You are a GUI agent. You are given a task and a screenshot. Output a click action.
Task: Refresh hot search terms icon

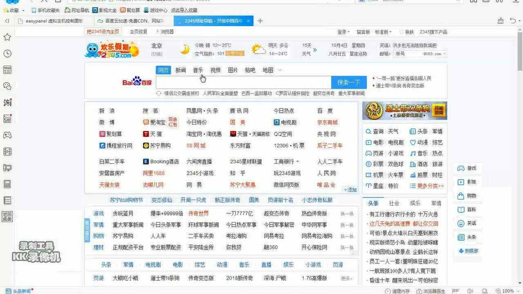159,94
